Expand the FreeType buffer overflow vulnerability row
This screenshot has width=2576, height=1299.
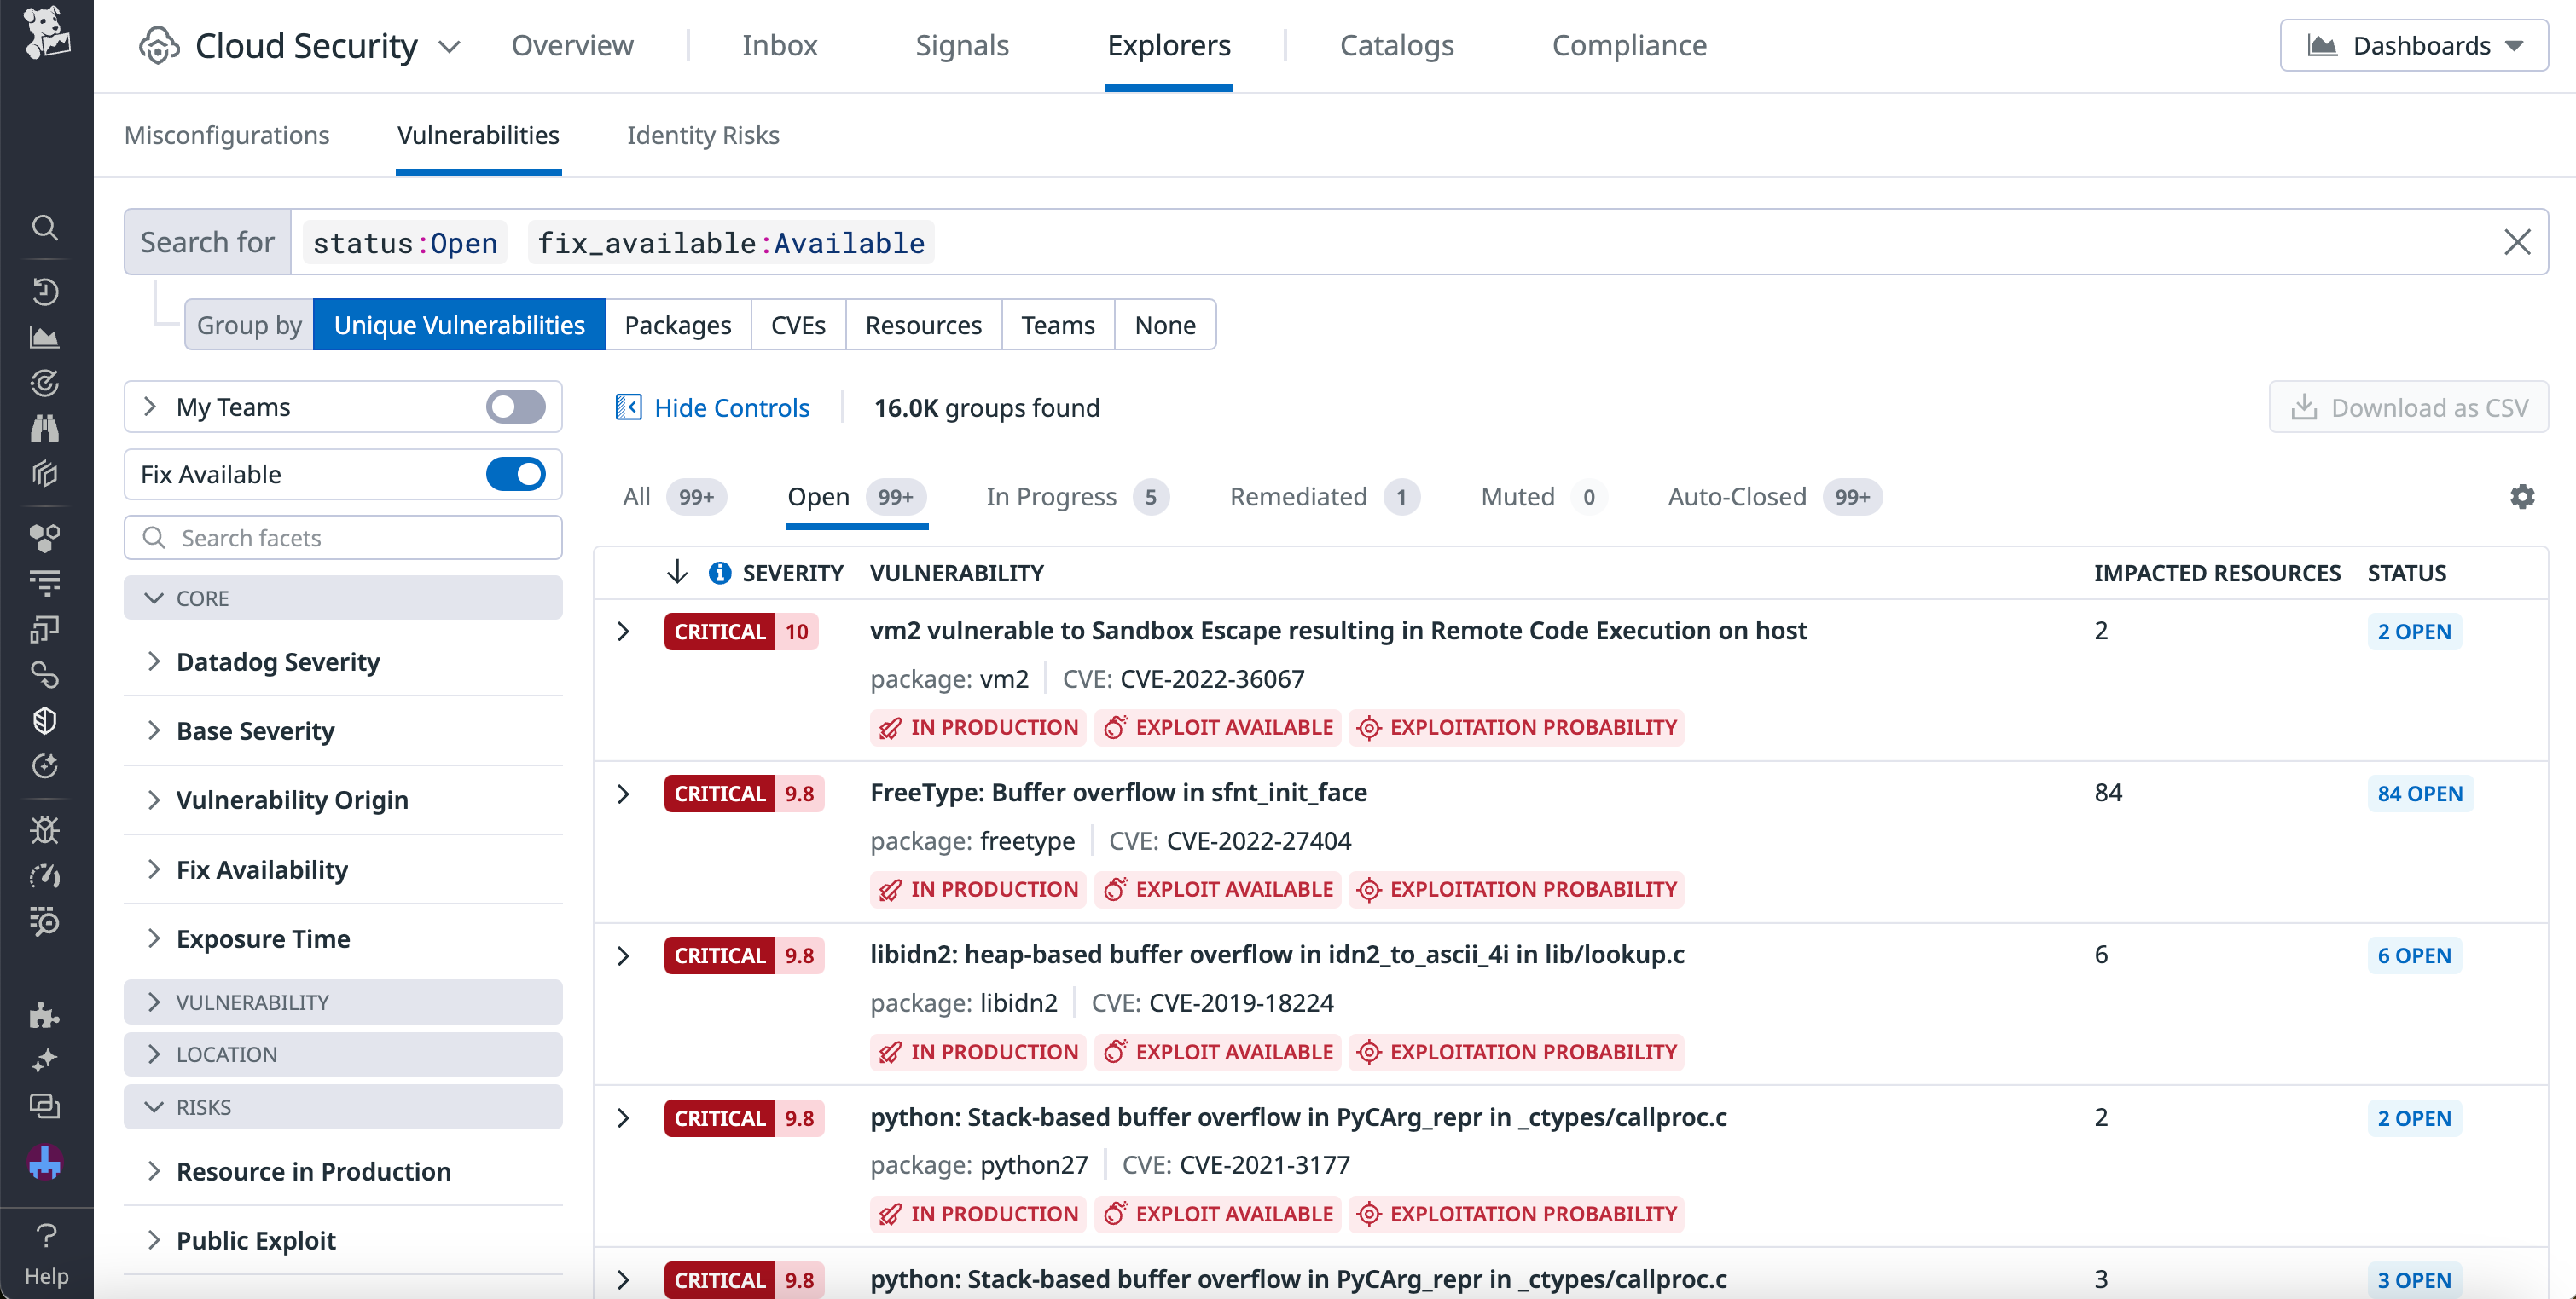point(625,793)
